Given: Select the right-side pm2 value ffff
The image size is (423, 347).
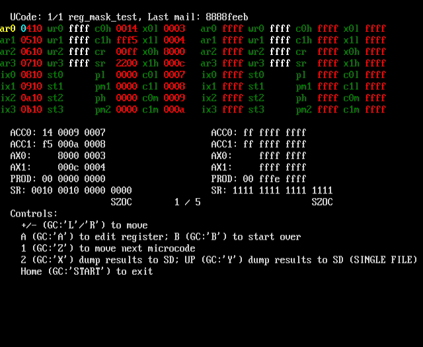Looking at the screenshot, I should (328, 109).
